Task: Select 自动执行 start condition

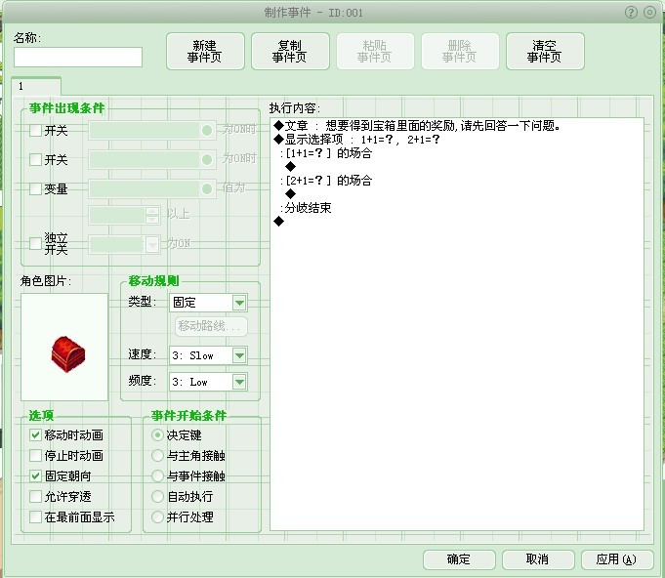Action: (x=157, y=496)
